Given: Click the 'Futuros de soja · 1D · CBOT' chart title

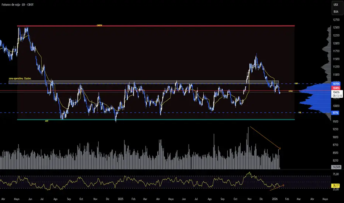Looking at the screenshot, I should pos(18,4).
